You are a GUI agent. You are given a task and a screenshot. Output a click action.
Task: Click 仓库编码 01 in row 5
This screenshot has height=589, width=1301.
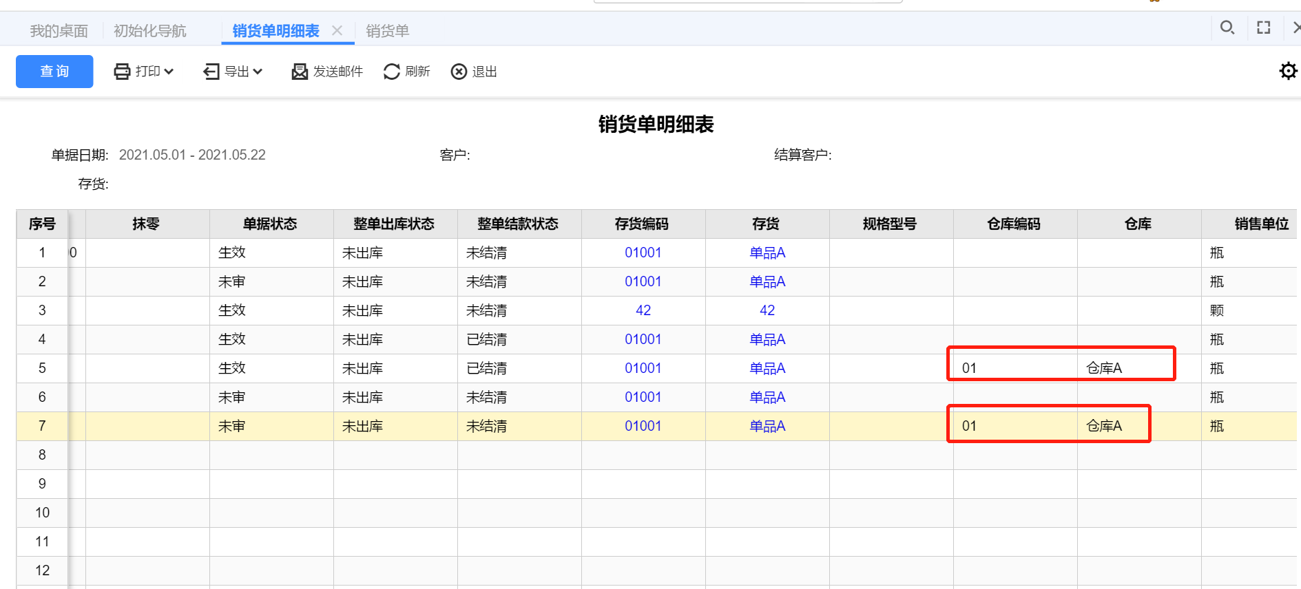tap(969, 368)
